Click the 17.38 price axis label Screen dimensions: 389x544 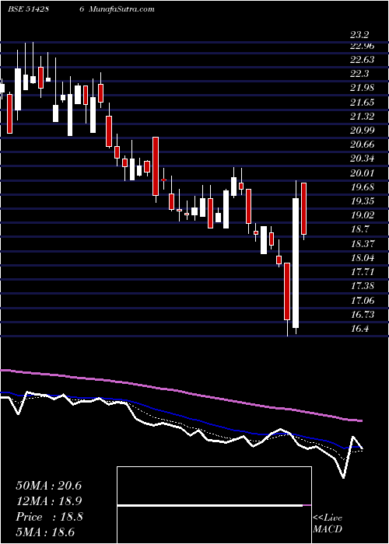click(x=362, y=286)
